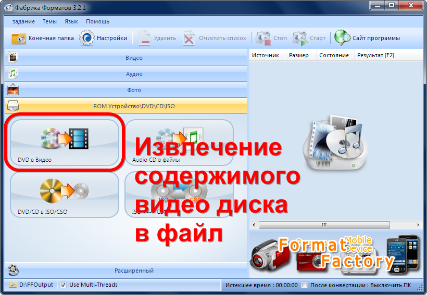The width and height of the screenshot is (427, 295).
Task: Click the Источник column header
Action: tap(268, 55)
